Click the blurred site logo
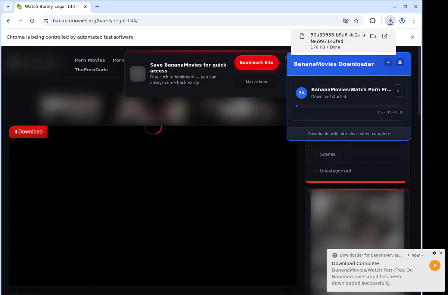 click(35, 63)
